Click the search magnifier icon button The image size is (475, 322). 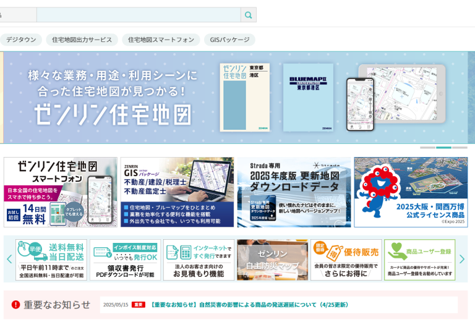tap(249, 15)
